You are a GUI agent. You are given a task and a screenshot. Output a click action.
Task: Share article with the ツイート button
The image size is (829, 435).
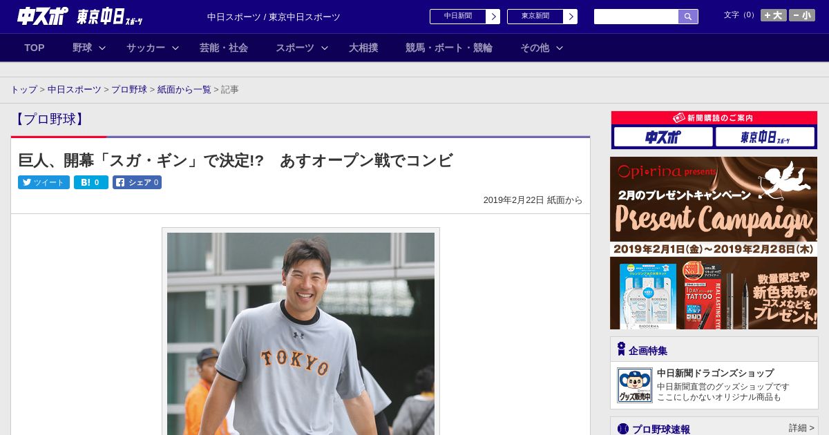[x=44, y=182]
